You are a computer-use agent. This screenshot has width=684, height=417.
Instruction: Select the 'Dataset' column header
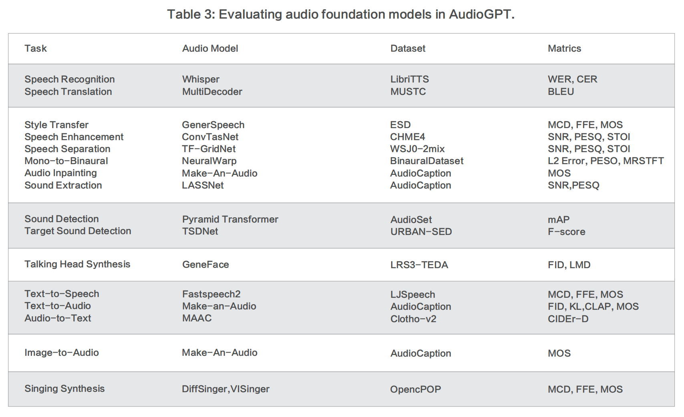(x=408, y=48)
